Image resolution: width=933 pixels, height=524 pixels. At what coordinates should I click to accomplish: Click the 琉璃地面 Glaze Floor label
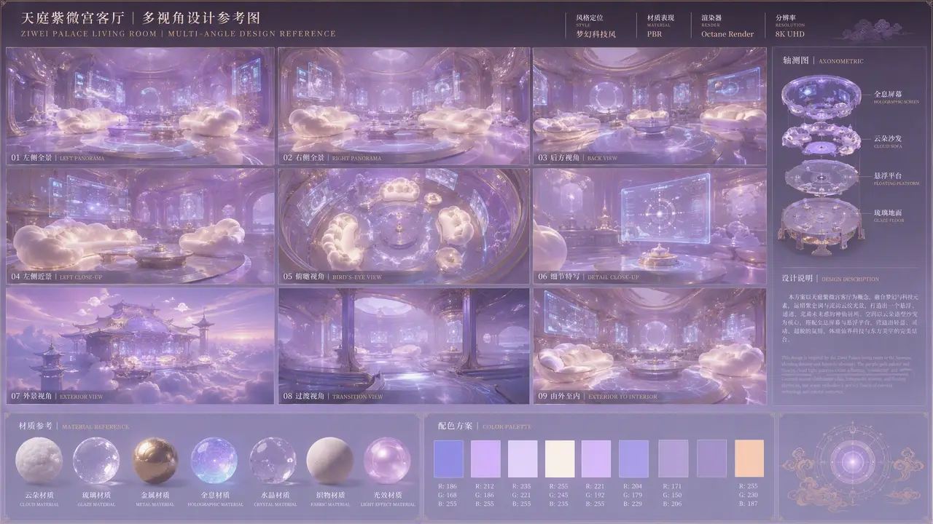pyautogui.click(x=888, y=215)
